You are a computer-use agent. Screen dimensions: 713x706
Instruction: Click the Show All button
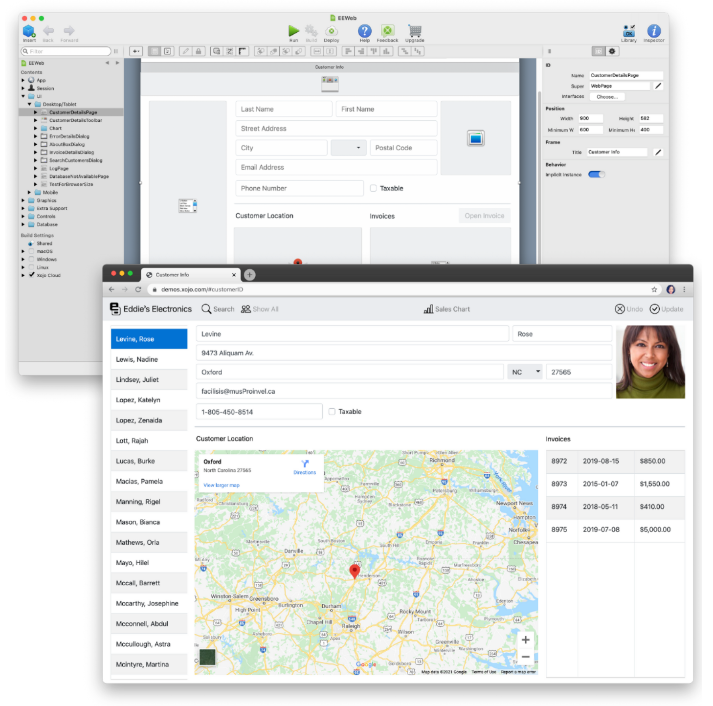coord(260,309)
